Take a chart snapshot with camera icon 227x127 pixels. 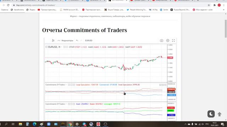point(161,41)
